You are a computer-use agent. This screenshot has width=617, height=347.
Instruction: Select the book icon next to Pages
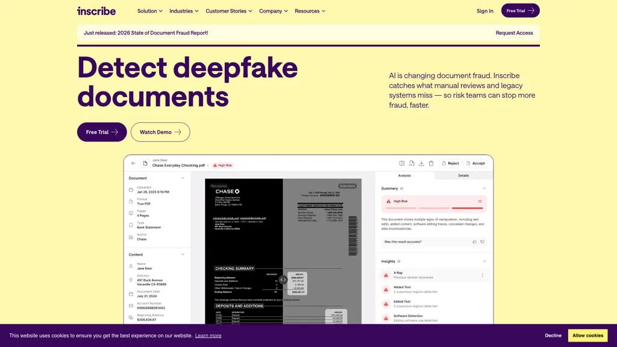(x=131, y=213)
